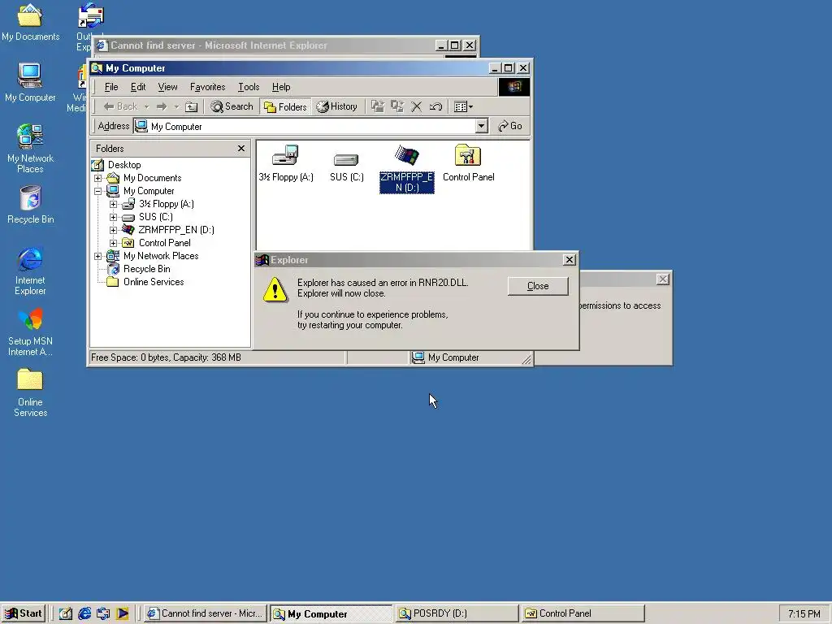Open the Help menu
The image size is (832, 624).
[281, 87]
